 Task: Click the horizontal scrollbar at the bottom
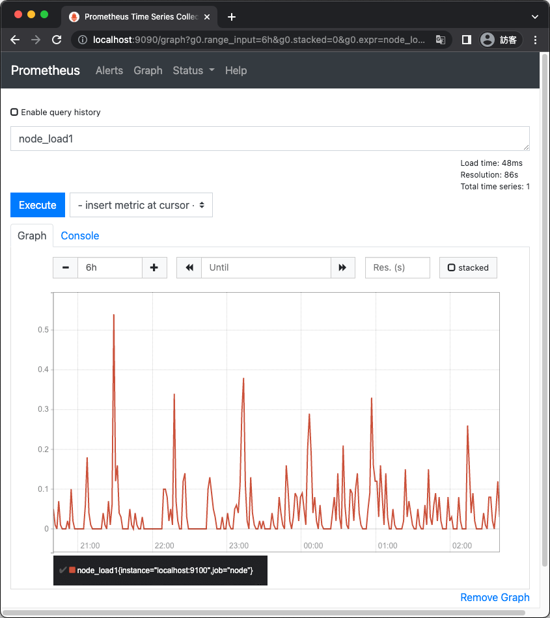[x=263, y=613]
